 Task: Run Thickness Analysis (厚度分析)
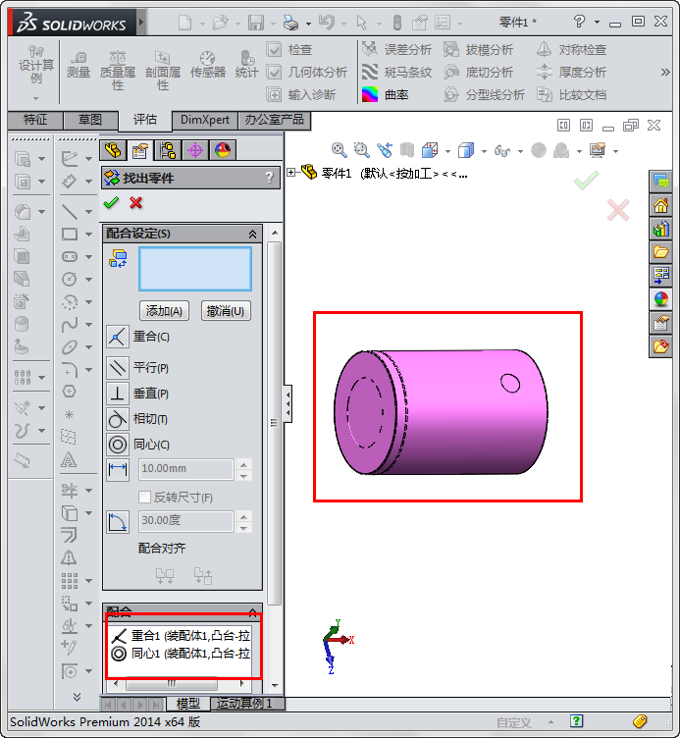point(571,72)
